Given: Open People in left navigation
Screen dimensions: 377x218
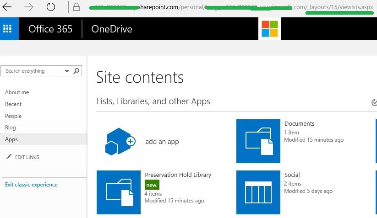Looking at the screenshot, I should (x=13, y=116).
